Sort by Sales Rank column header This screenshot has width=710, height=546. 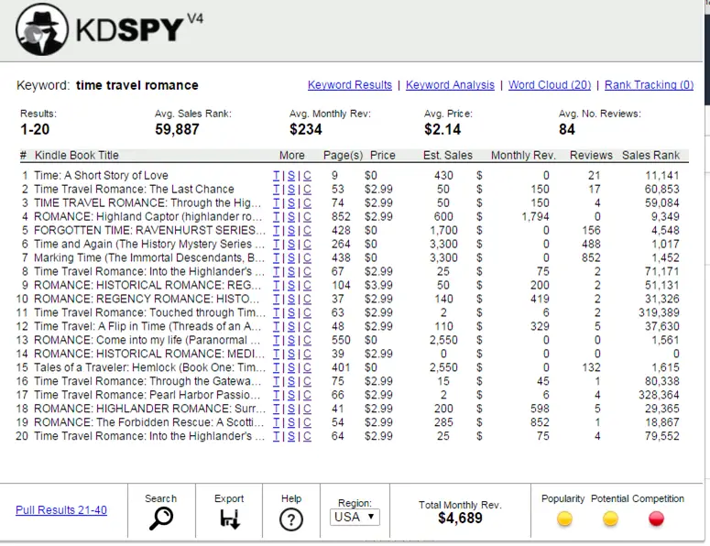point(650,156)
